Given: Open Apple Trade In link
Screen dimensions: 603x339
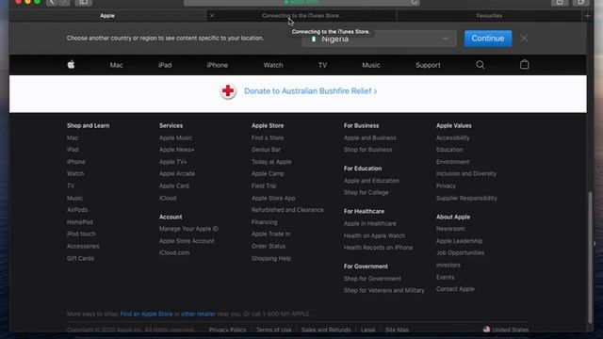Looking at the screenshot, I should click(271, 234).
